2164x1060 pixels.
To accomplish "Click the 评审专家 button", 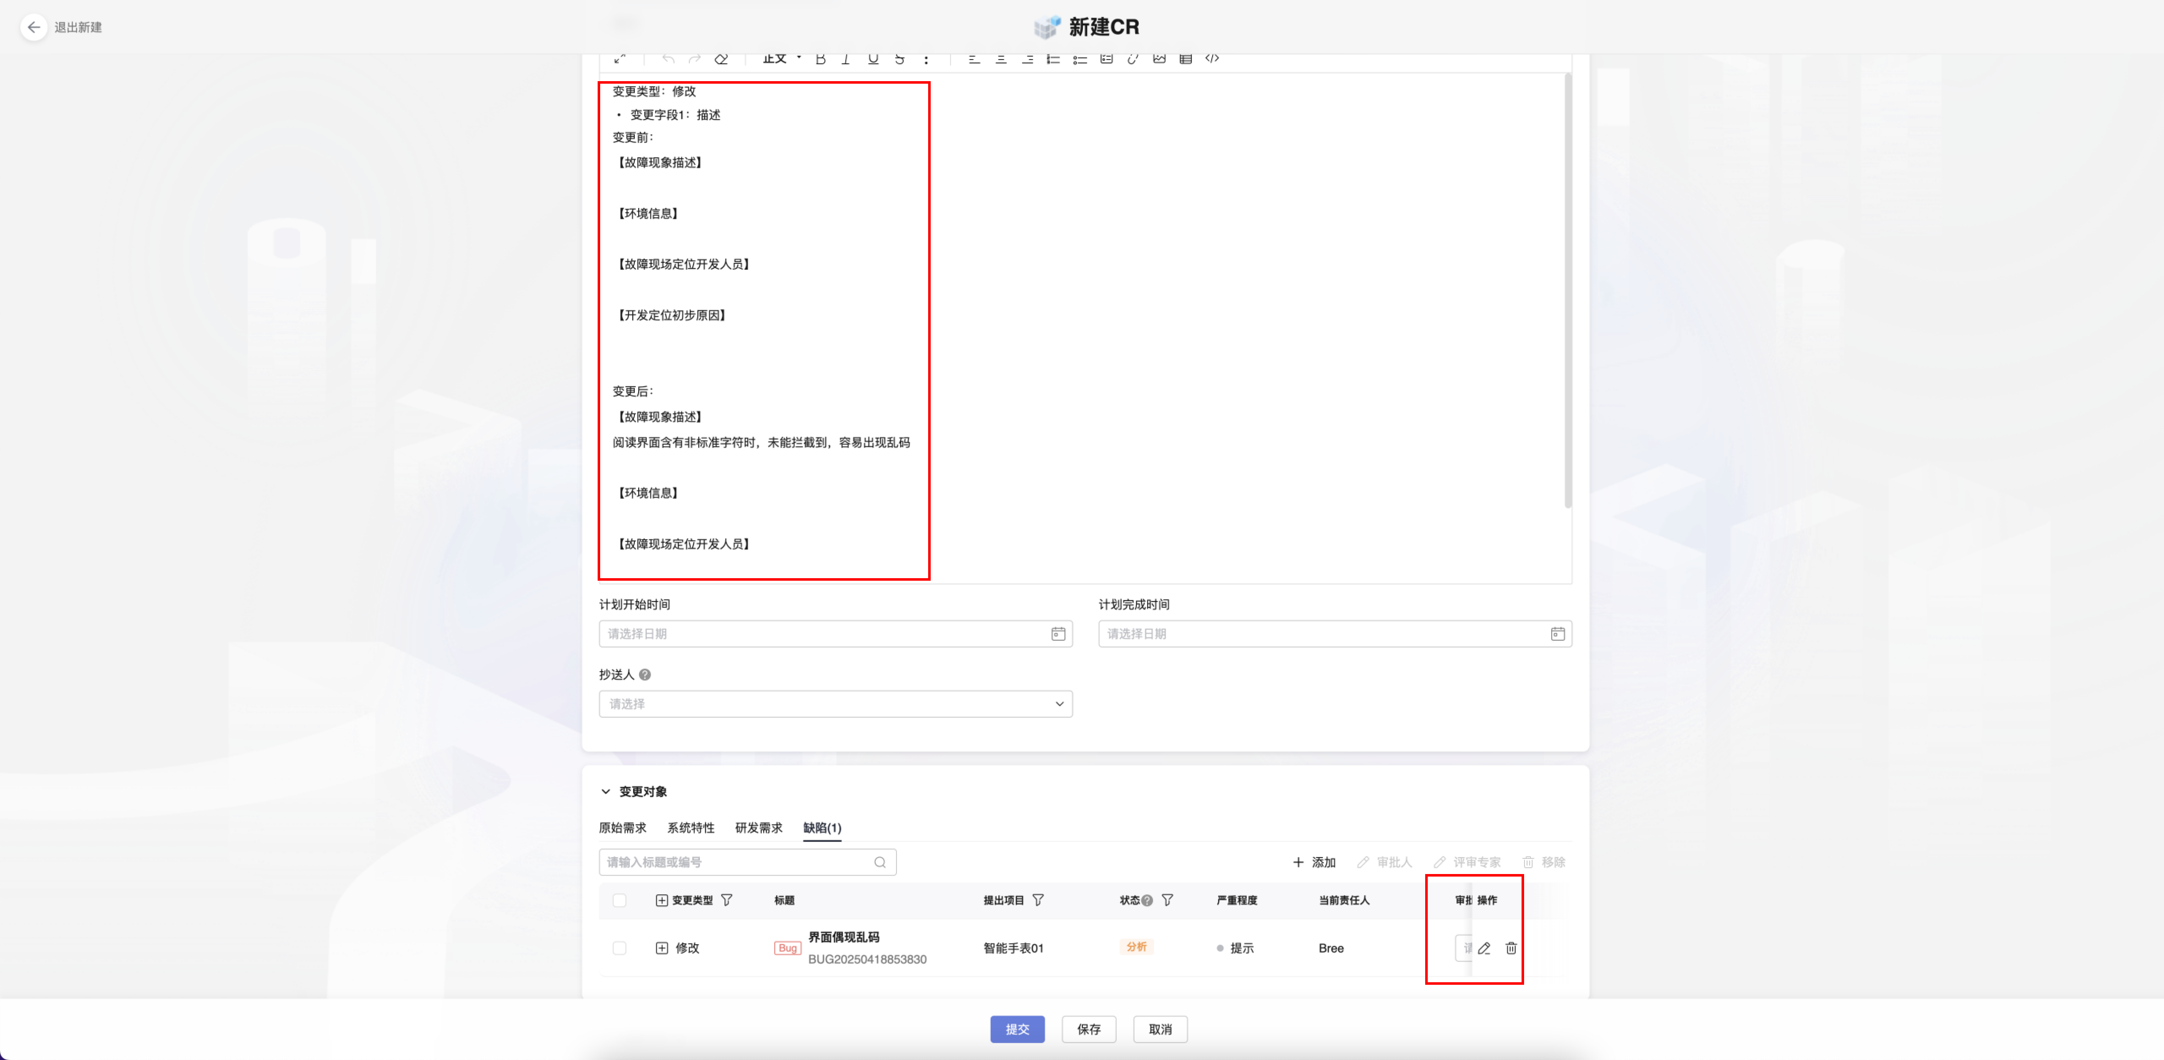I will click(1467, 863).
